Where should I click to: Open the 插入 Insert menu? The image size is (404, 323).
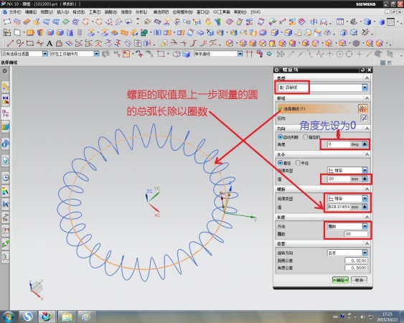tap(62, 12)
